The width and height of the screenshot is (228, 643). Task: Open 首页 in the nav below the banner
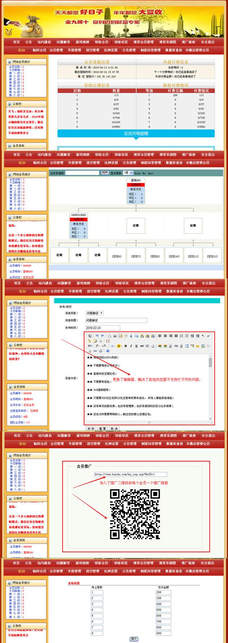coord(17,42)
